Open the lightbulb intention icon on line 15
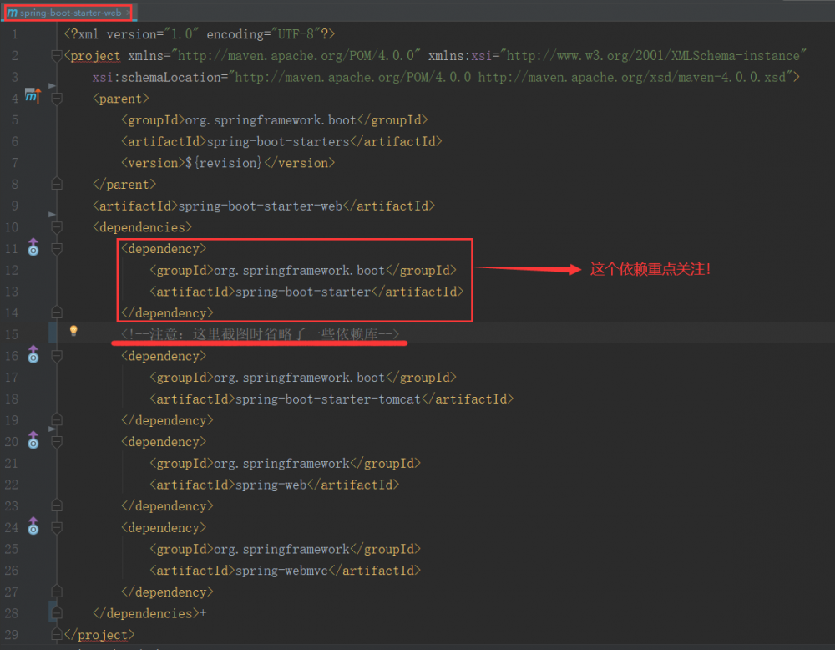The image size is (835, 650). (73, 330)
